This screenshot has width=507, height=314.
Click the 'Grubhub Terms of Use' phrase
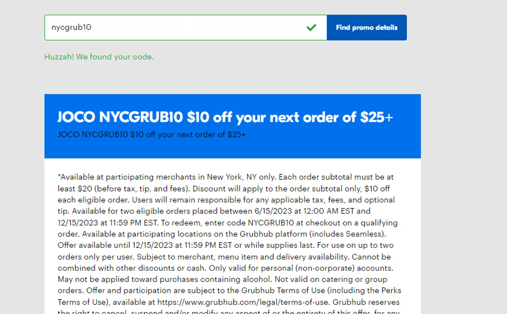(283, 291)
